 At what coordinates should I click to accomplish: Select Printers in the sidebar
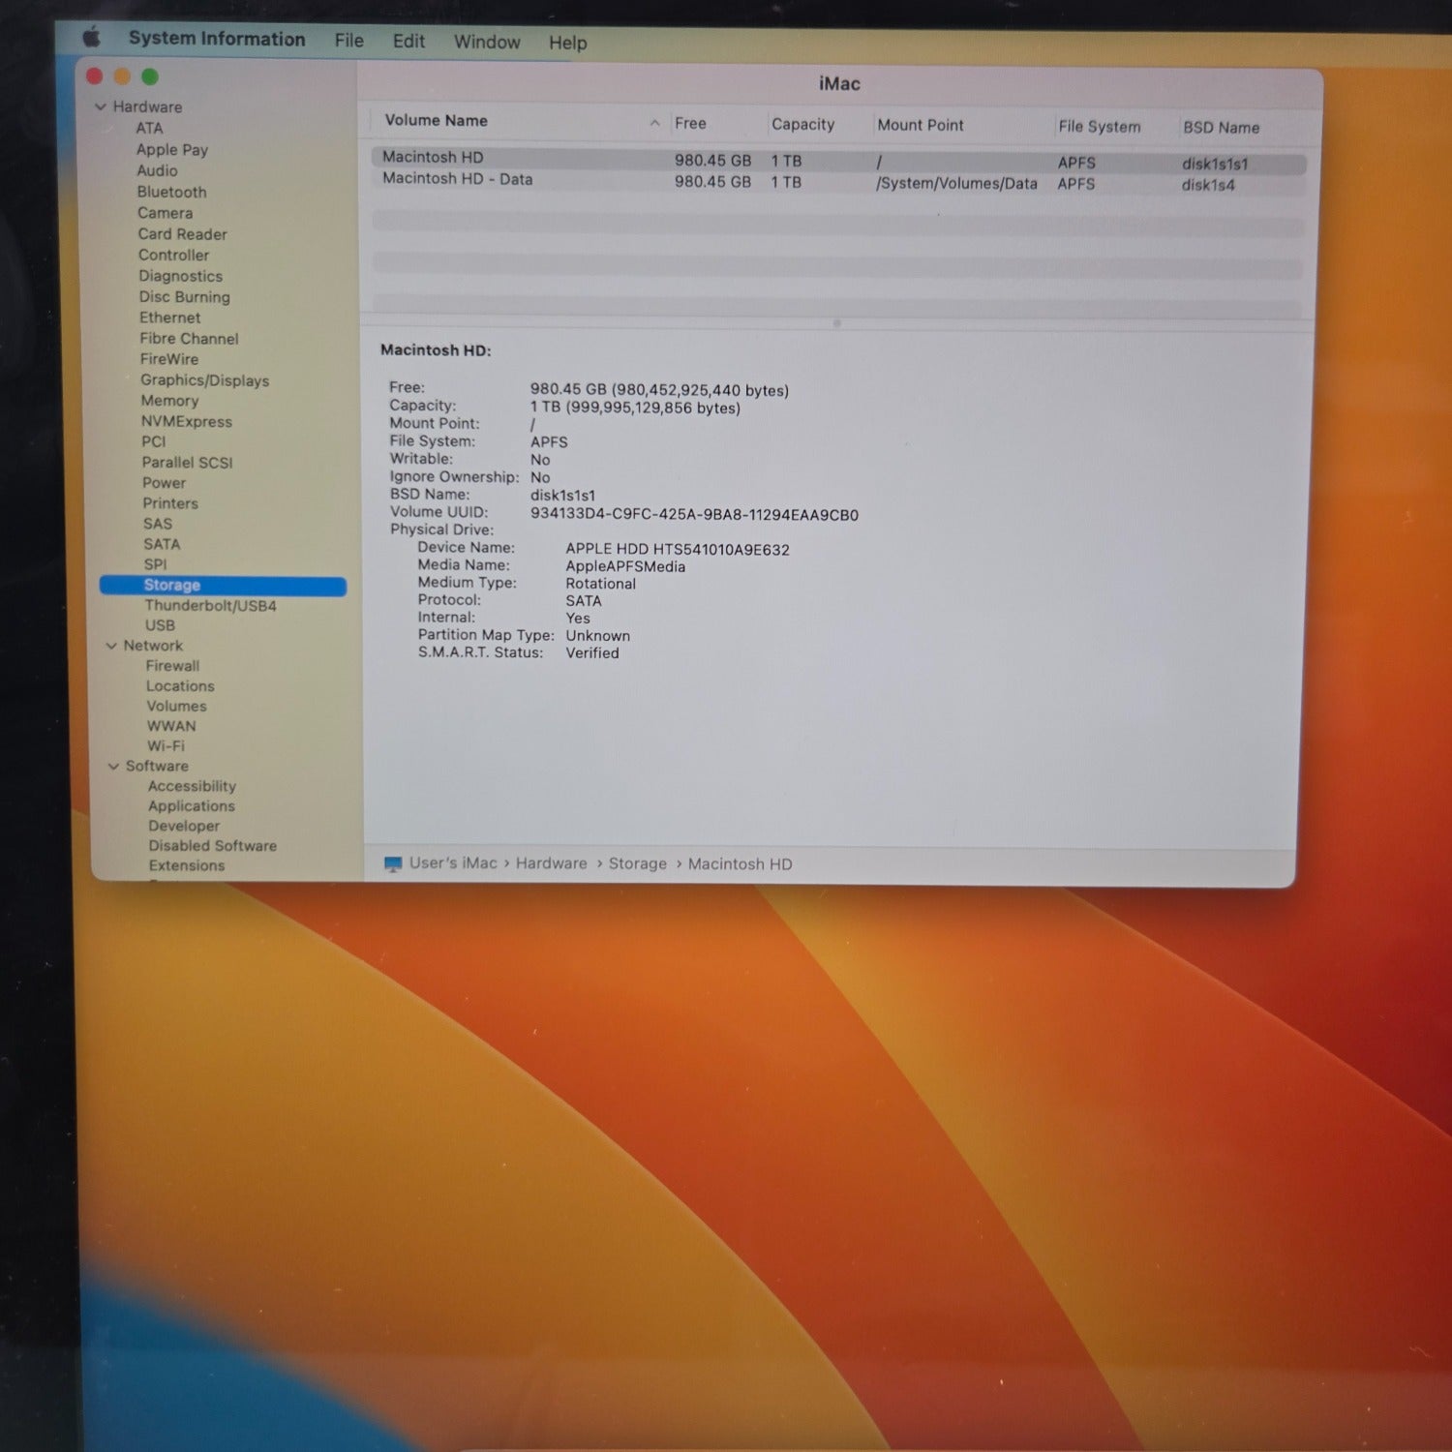click(x=169, y=503)
